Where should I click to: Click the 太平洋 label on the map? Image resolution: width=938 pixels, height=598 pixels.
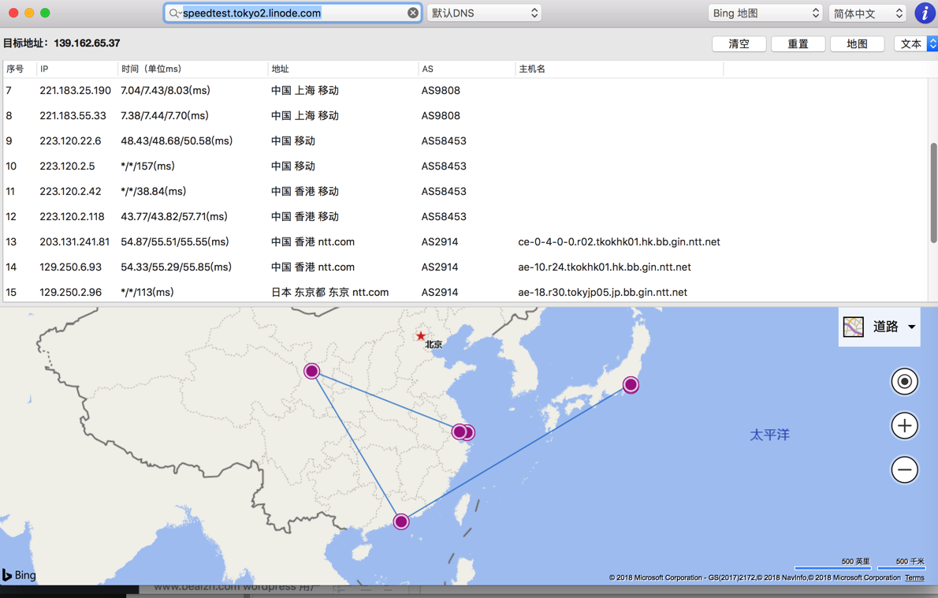coord(770,435)
